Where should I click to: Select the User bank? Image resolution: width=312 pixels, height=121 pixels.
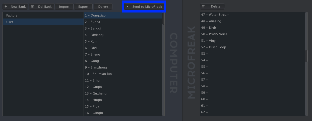43,22
